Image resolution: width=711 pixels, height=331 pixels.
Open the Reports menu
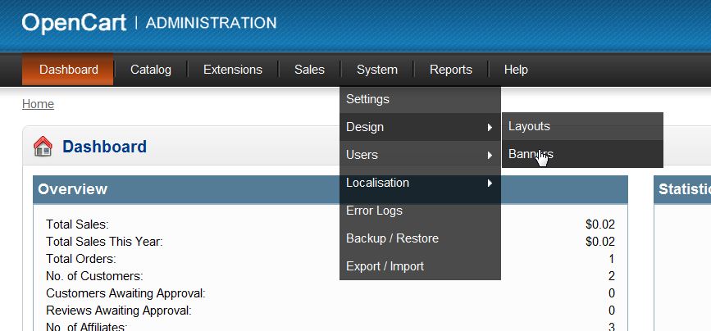point(450,70)
